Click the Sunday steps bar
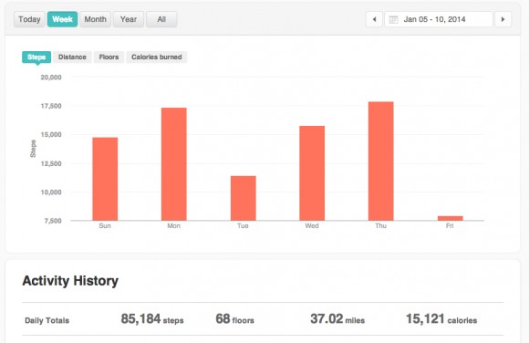 105,179
